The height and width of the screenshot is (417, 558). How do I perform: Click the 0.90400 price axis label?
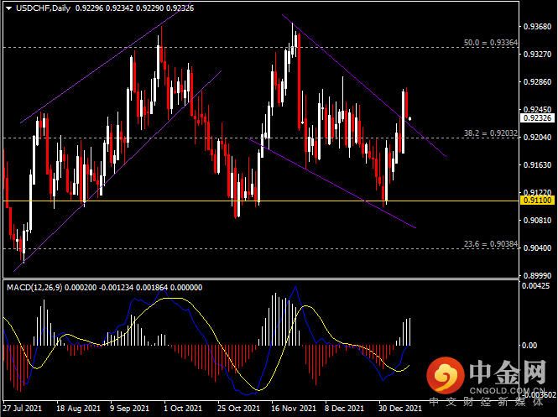(536, 248)
